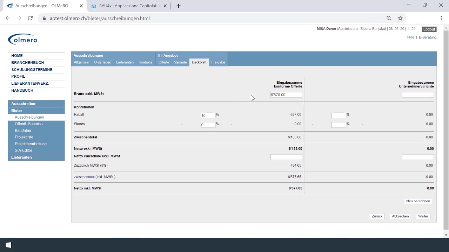The image size is (449, 252).
Task: Click the Abbrechen button
Action: 400,216
